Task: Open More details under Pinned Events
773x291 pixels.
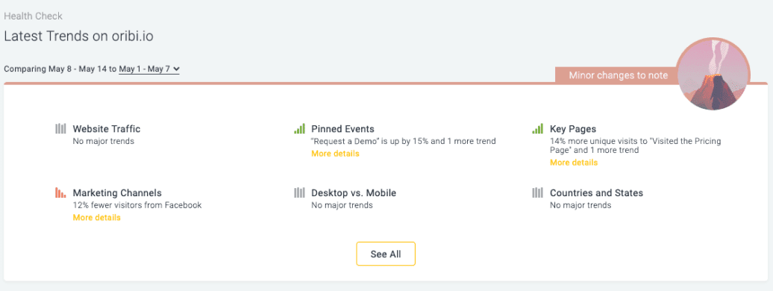Action: coord(335,154)
